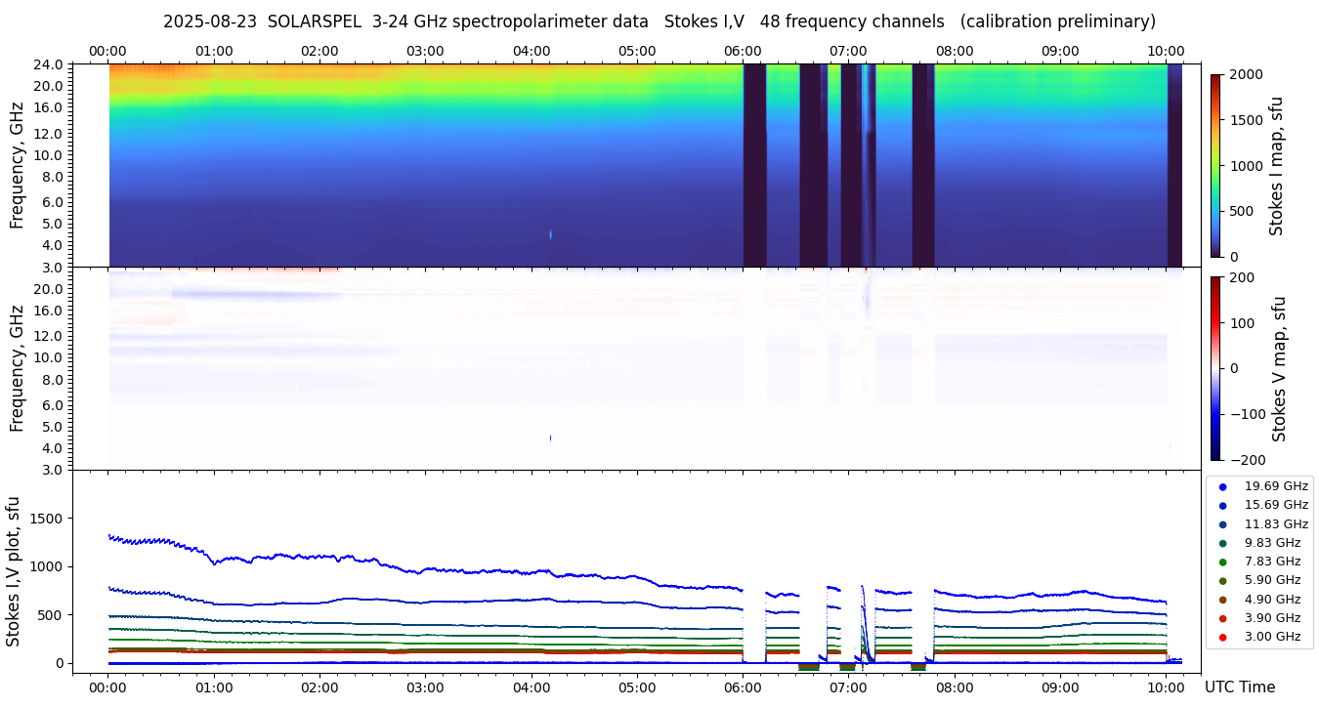Click the small burst spot in Stokes I map
1319x708 pixels.
point(551,234)
